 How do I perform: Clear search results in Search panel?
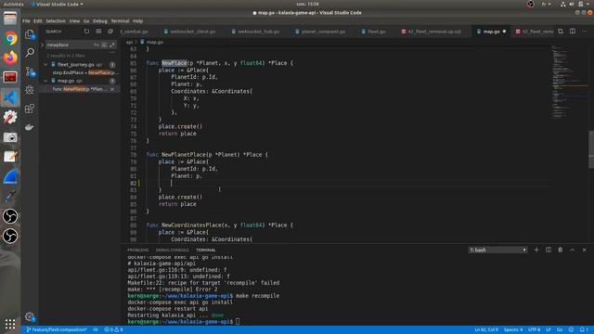point(98,32)
